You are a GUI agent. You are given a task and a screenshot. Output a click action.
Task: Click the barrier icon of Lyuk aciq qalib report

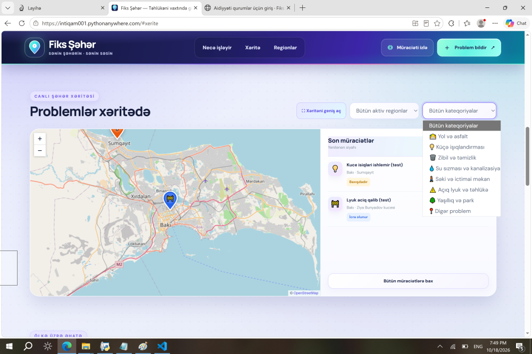[x=335, y=204]
